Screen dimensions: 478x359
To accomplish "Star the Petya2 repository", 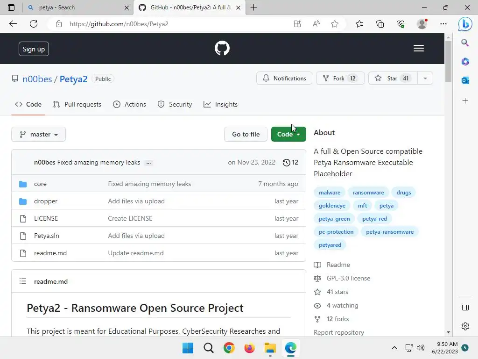I will 393,79.
